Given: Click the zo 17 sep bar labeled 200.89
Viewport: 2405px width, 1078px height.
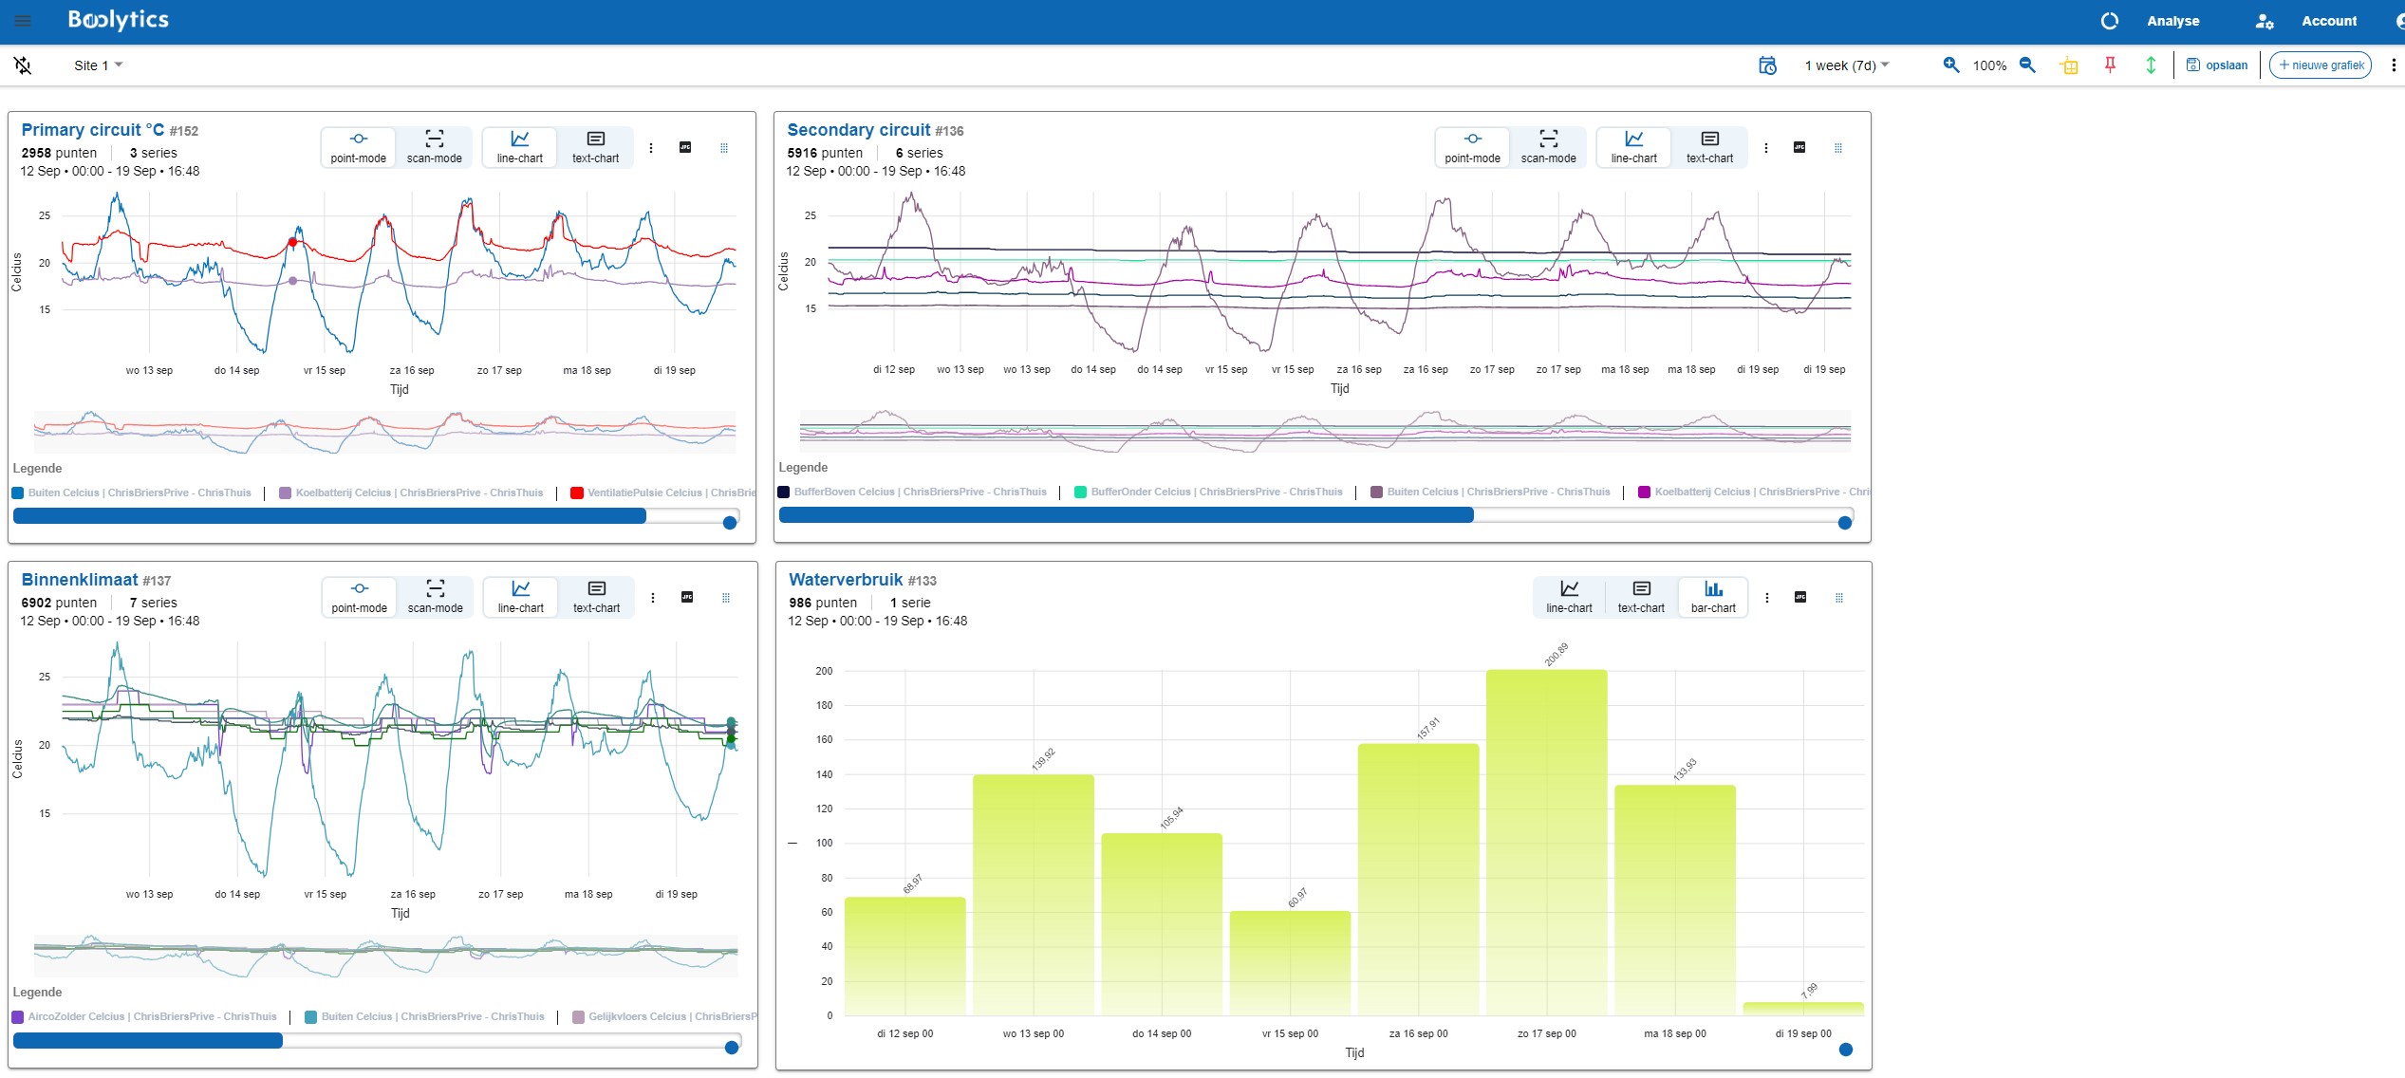Looking at the screenshot, I should tap(1546, 843).
